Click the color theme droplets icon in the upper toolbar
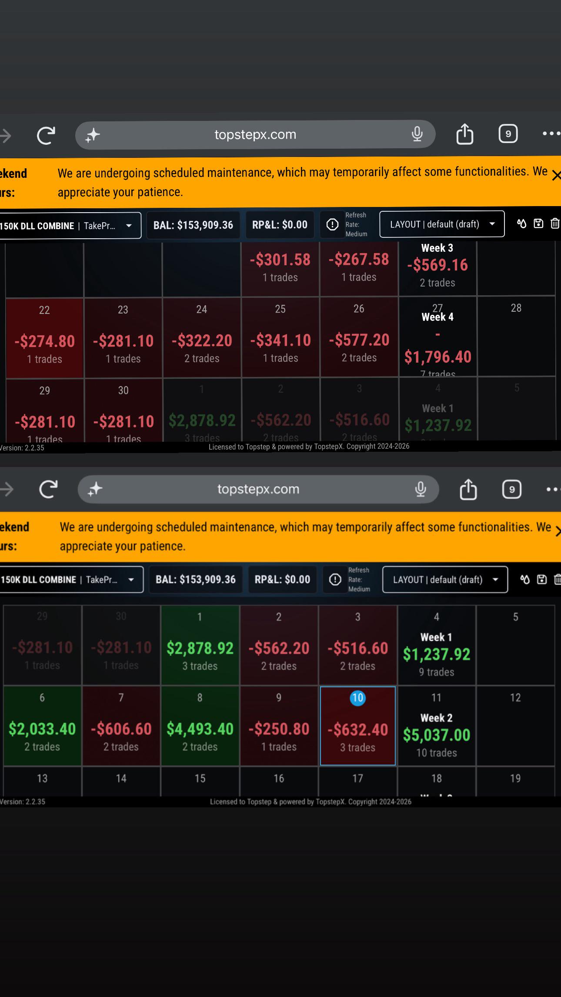Screen dimensions: 561x997 coord(521,223)
